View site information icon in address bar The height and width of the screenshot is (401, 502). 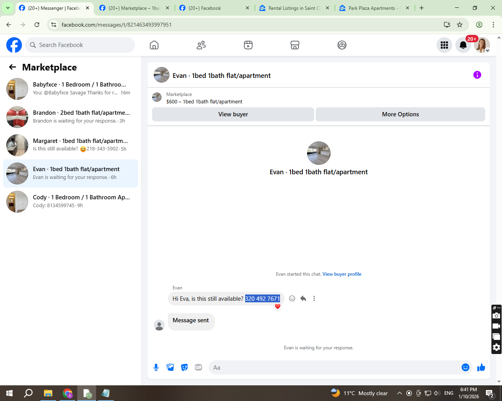click(x=54, y=25)
